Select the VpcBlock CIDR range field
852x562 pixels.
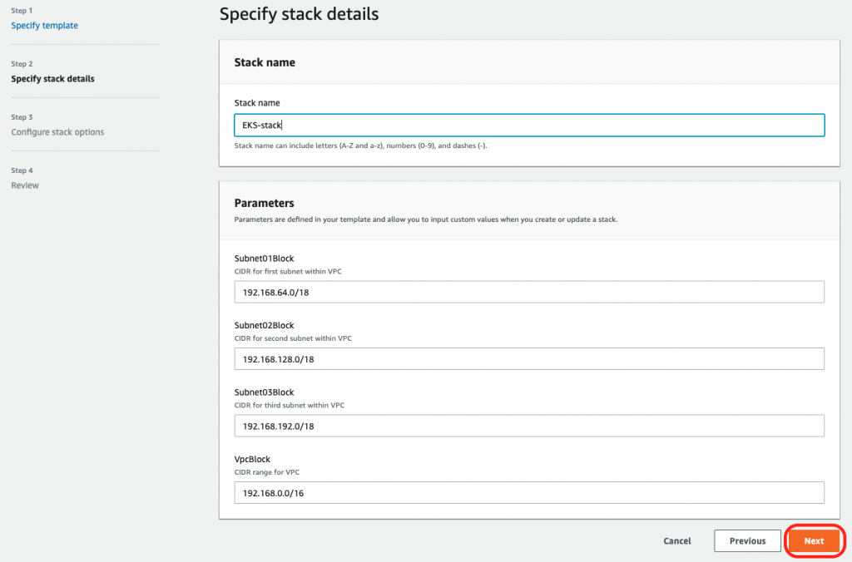tap(528, 492)
